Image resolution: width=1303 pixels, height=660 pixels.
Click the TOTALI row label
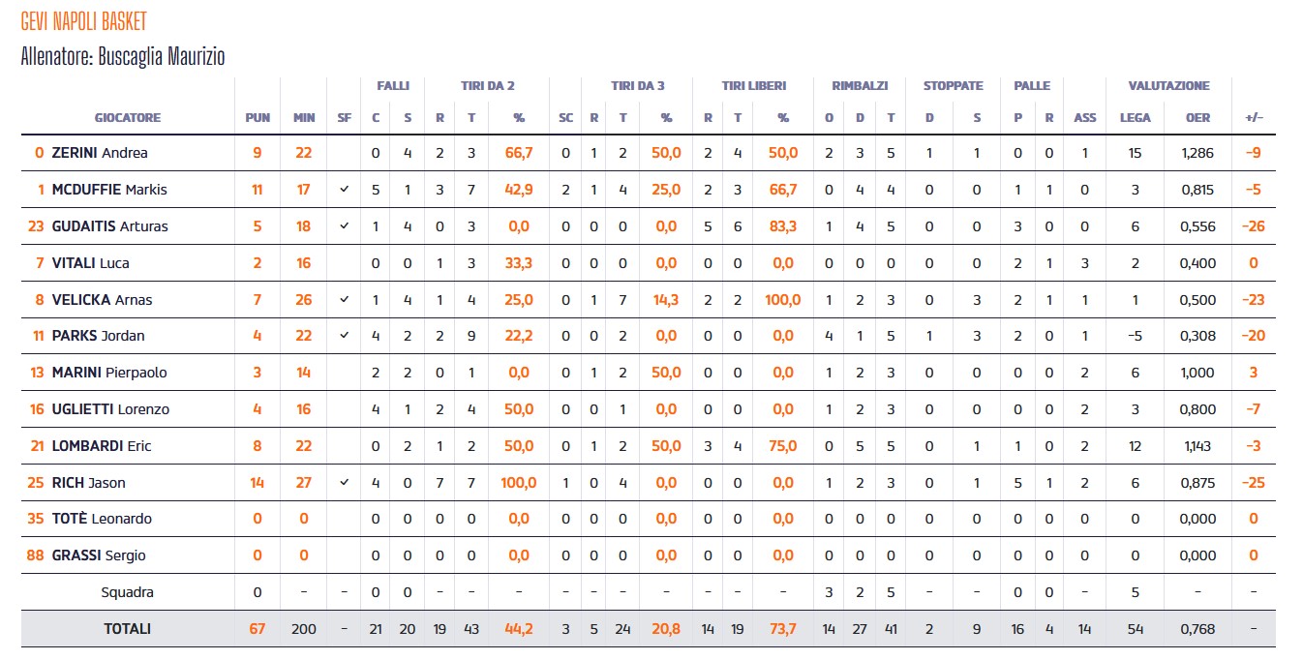(128, 629)
